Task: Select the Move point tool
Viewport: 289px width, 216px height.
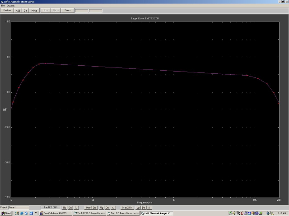Action: [x=34, y=10]
